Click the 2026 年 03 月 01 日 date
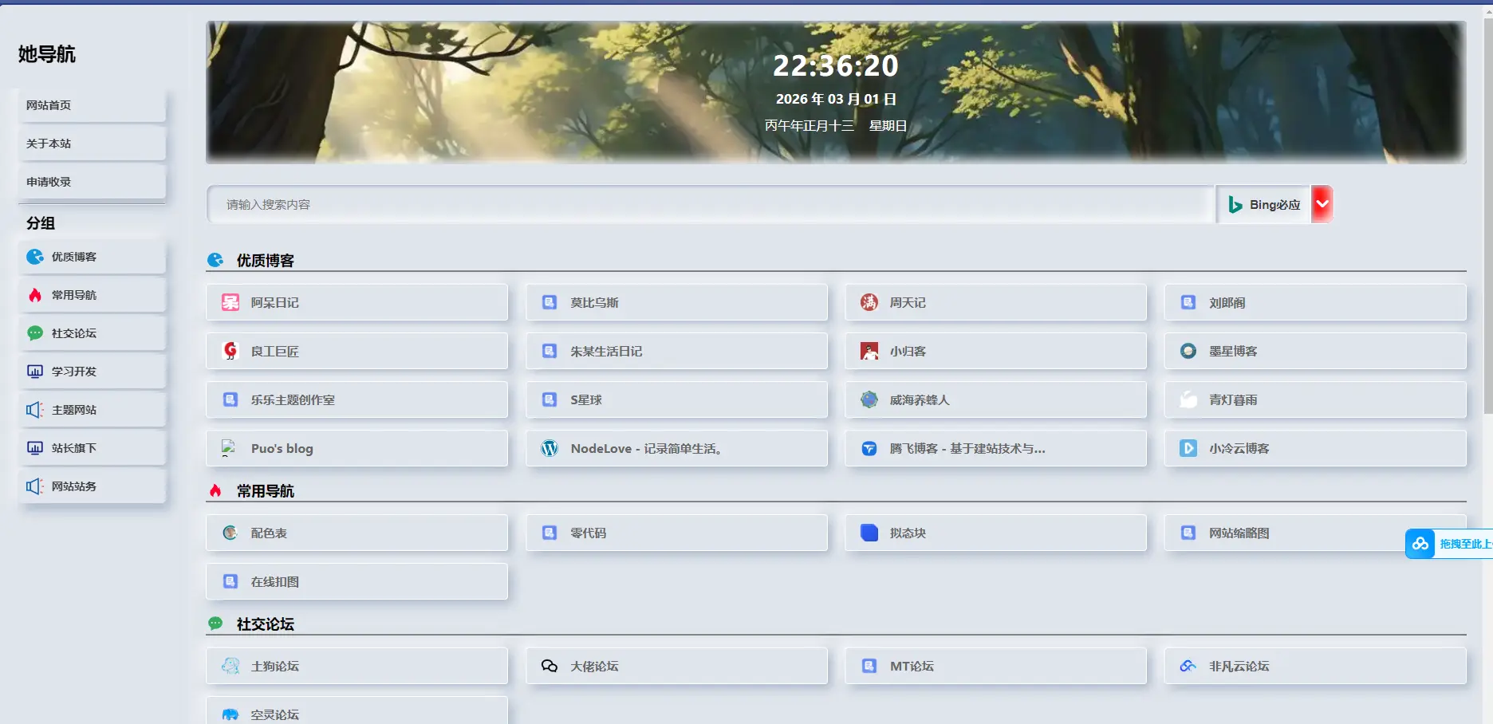This screenshot has width=1493, height=724. pos(836,99)
